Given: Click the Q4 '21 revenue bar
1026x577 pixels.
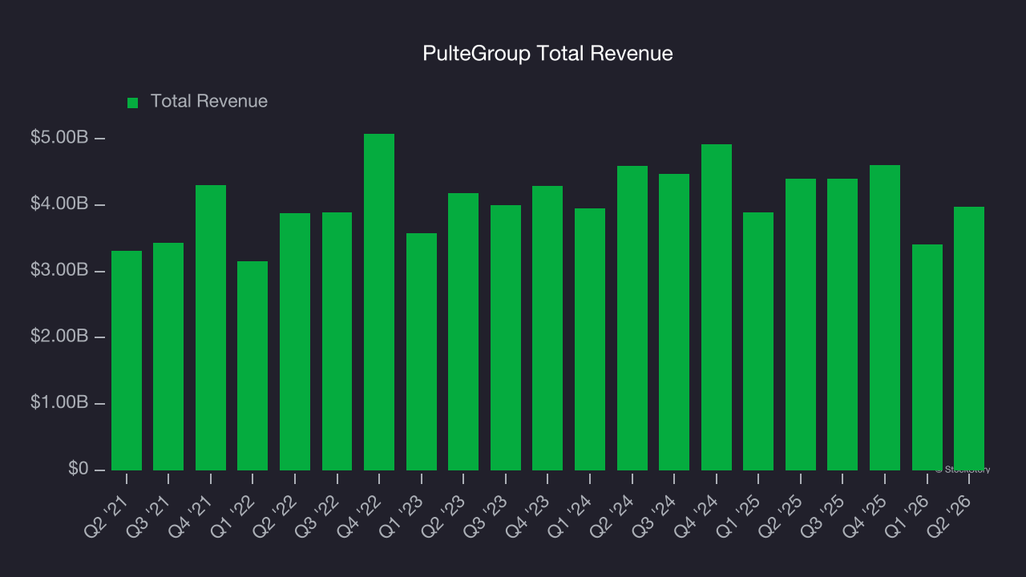Looking at the screenshot, I should point(211,328).
